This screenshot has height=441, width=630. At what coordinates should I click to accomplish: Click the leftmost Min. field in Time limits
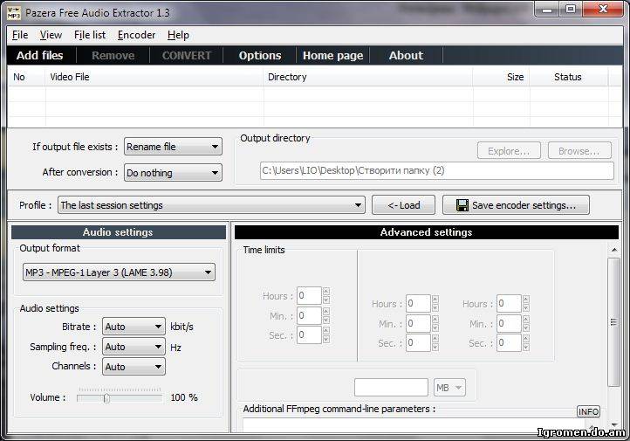coord(309,315)
